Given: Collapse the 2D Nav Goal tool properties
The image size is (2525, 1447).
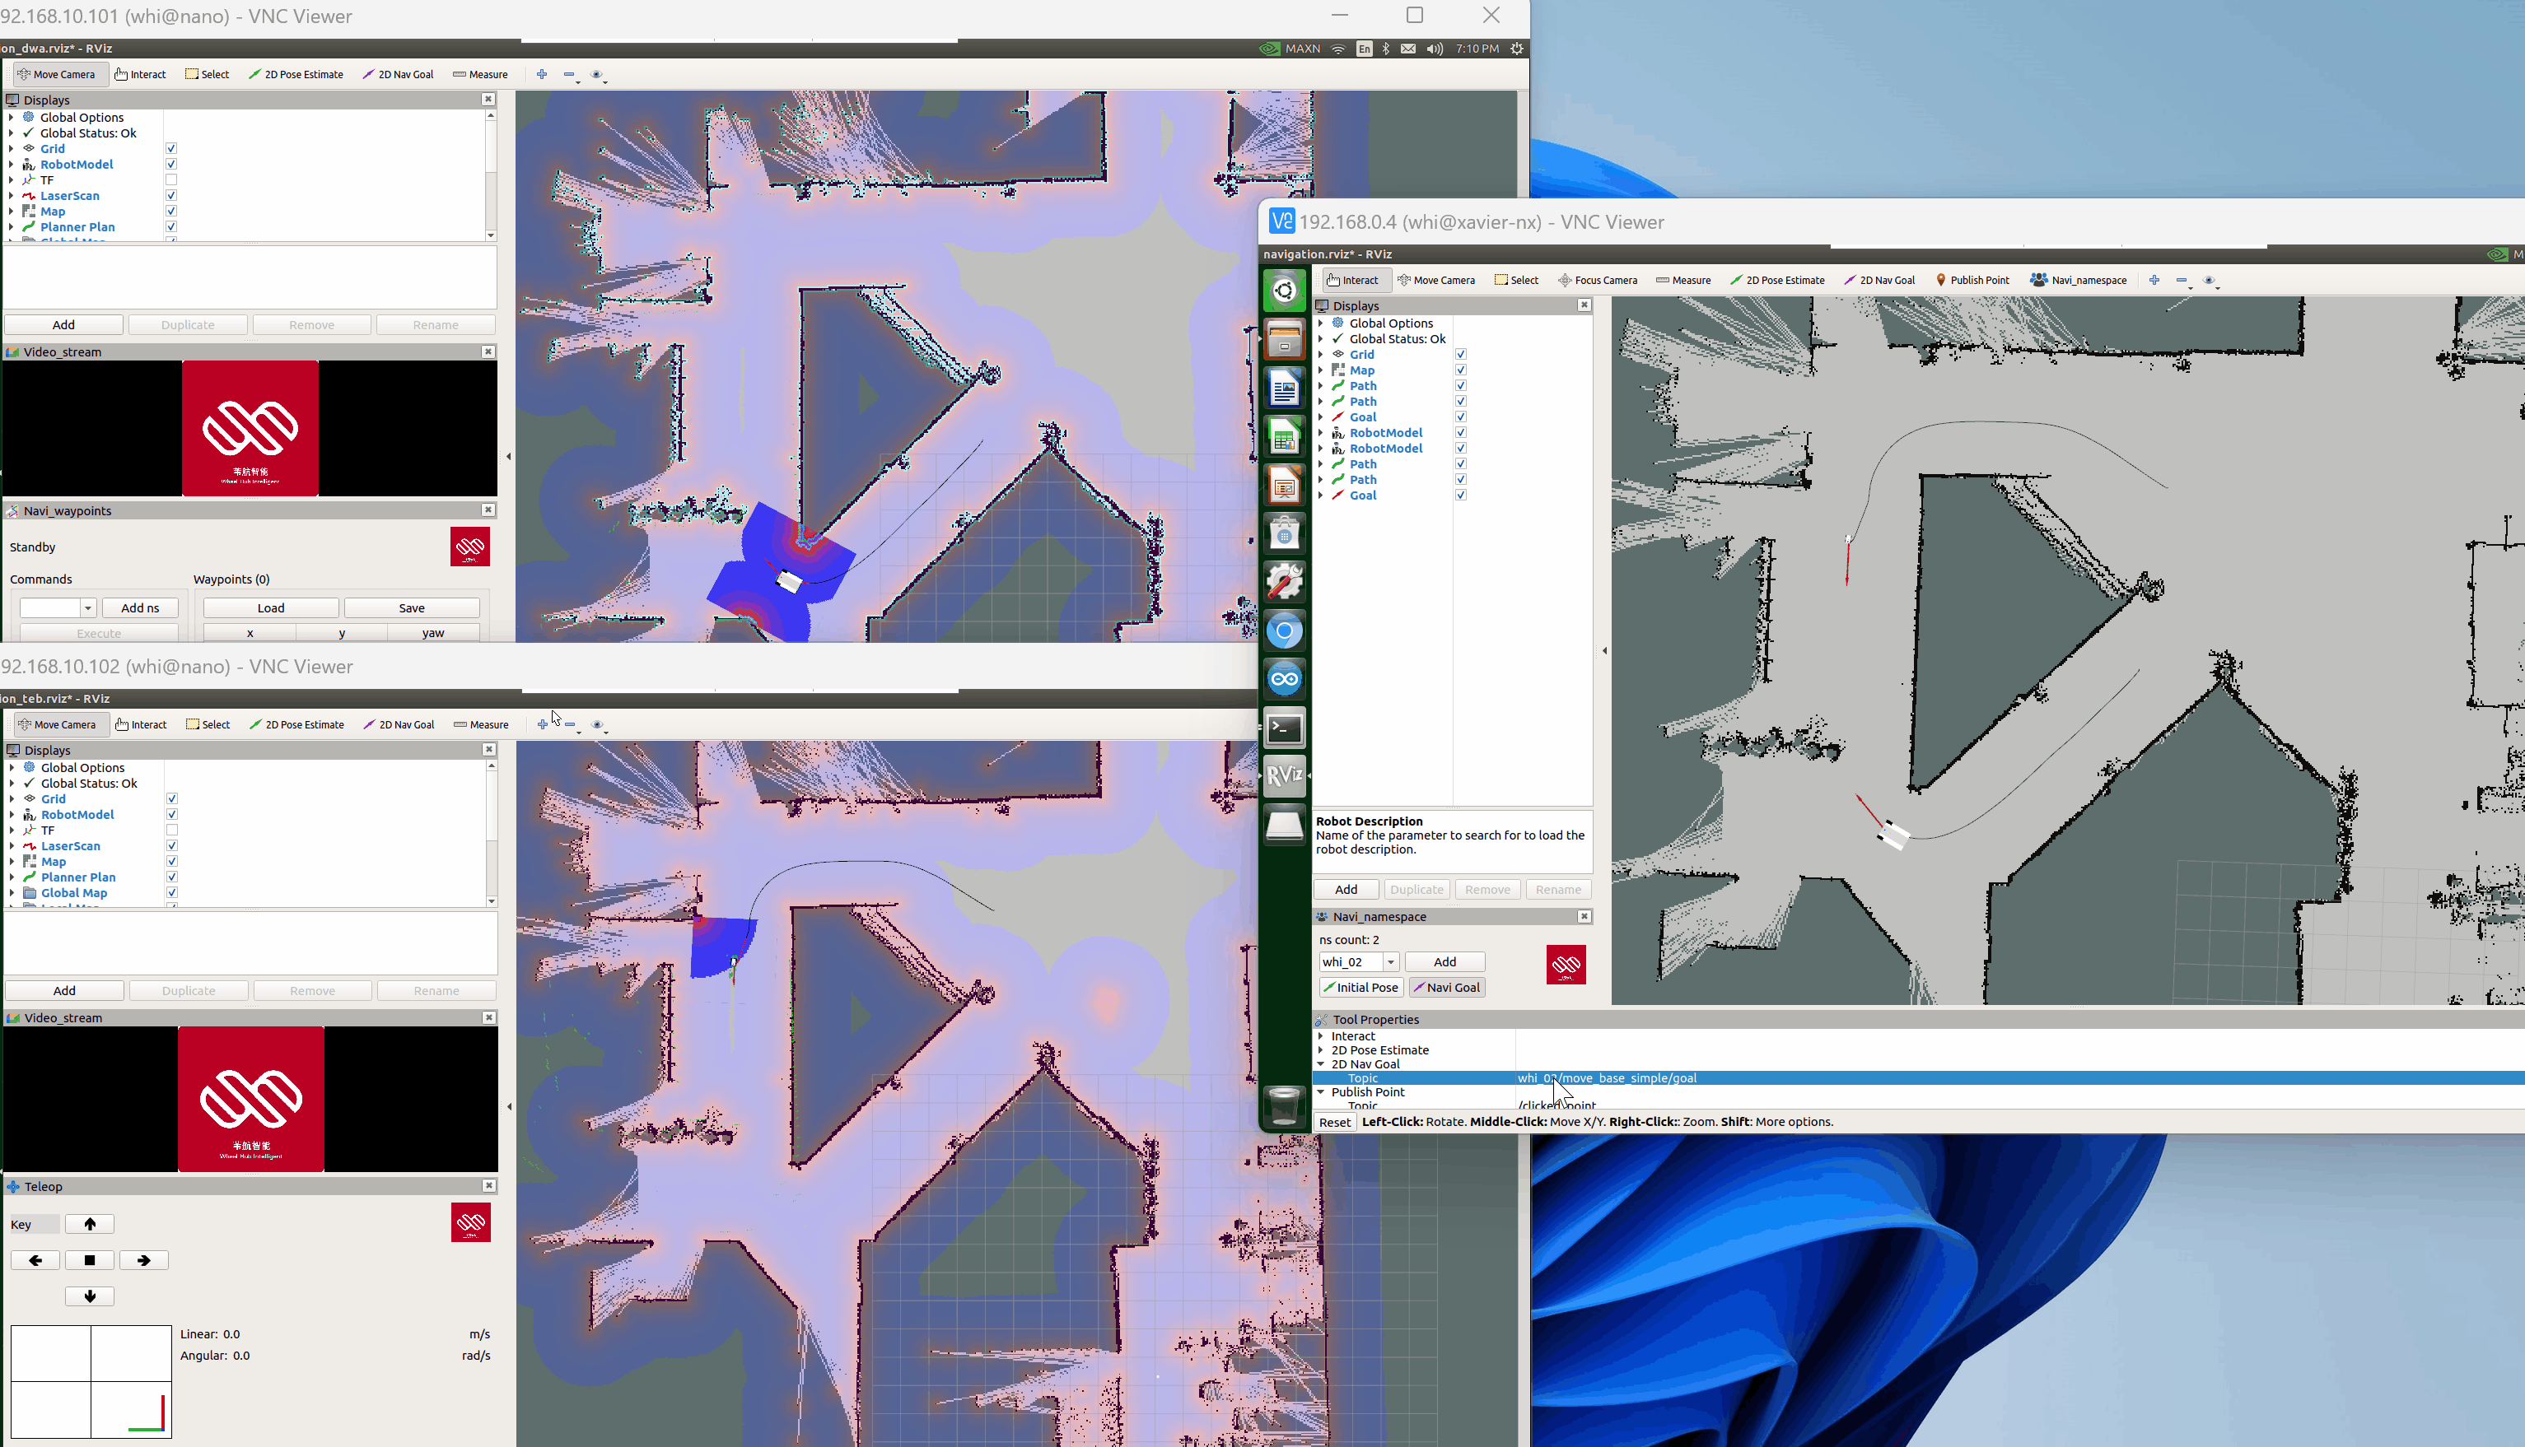Looking at the screenshot, I should click(1321, 1063).
